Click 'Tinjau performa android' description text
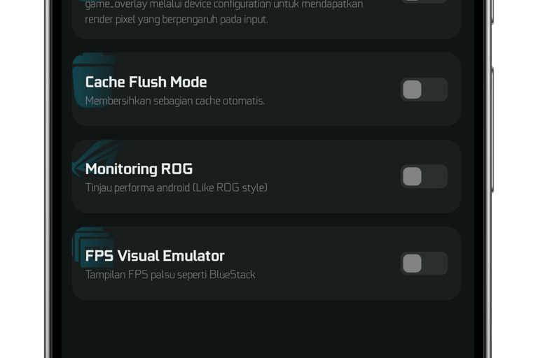 click(177, 187)
